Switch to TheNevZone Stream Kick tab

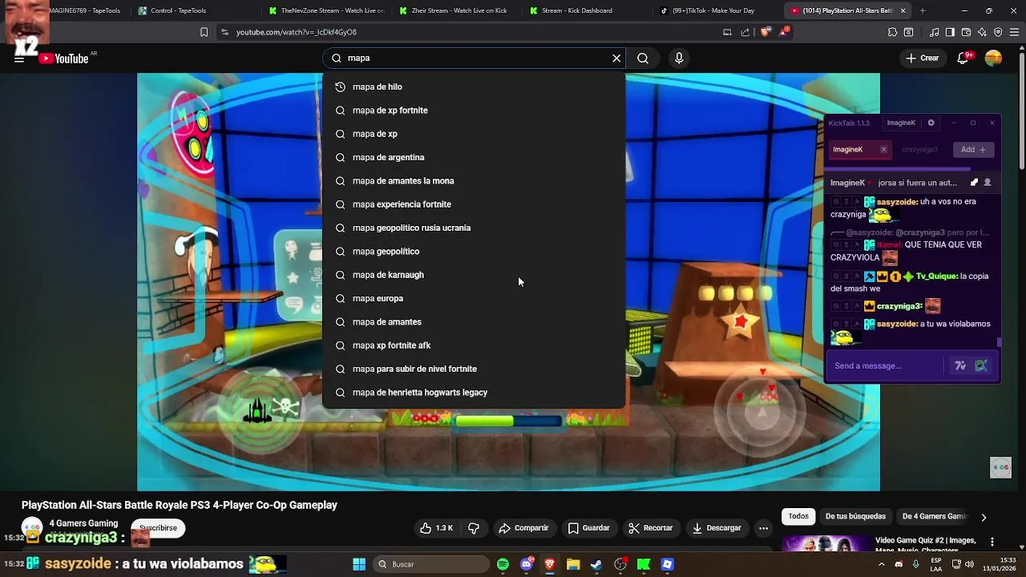coord(325,10)
